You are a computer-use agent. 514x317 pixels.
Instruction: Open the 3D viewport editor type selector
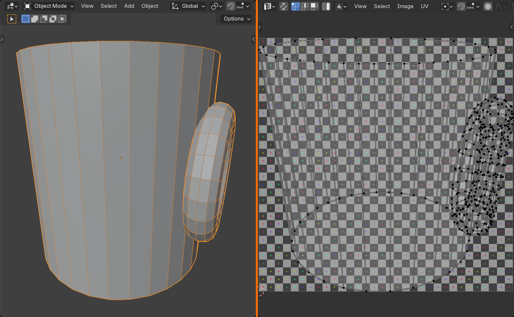coord(12,6)
